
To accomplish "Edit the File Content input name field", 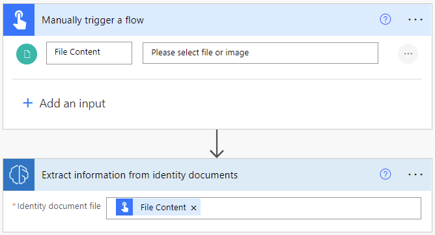I will click(x=89, y=53).
